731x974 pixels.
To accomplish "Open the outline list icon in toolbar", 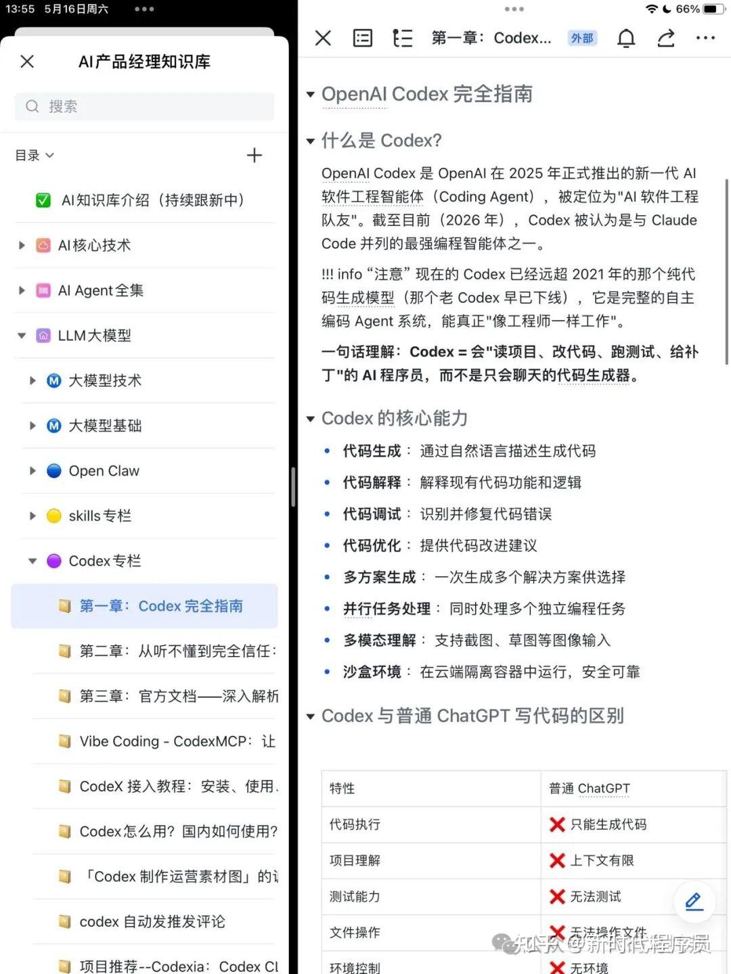I will [x=403, y=38].
